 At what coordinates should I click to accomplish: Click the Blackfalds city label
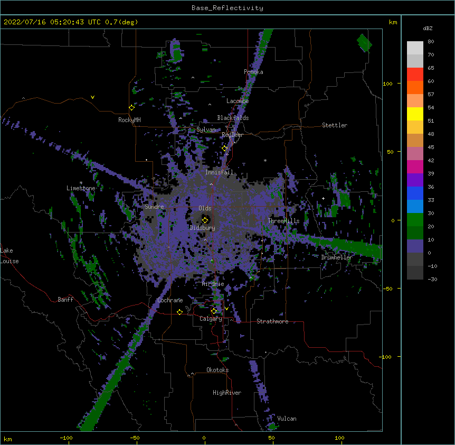coord(233,118)
